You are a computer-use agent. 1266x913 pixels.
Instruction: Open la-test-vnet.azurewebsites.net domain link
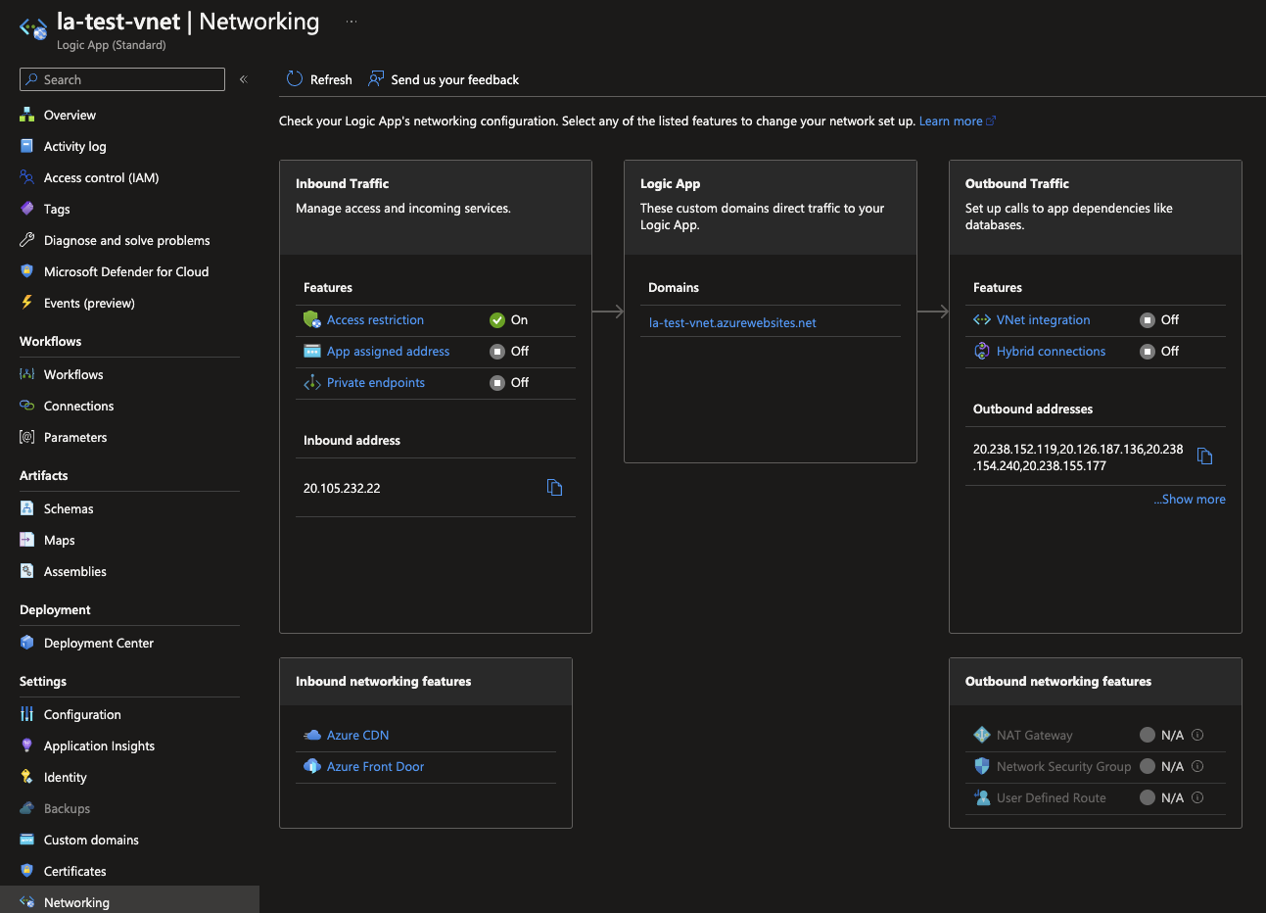coord(732,323)
